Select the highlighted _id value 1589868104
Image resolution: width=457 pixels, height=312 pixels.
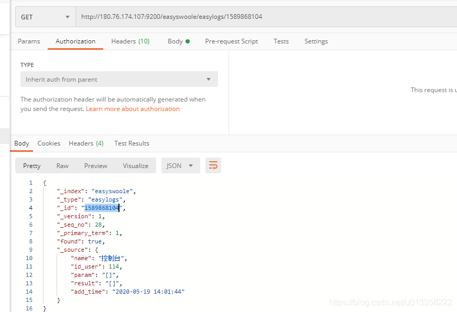point(101,207)
